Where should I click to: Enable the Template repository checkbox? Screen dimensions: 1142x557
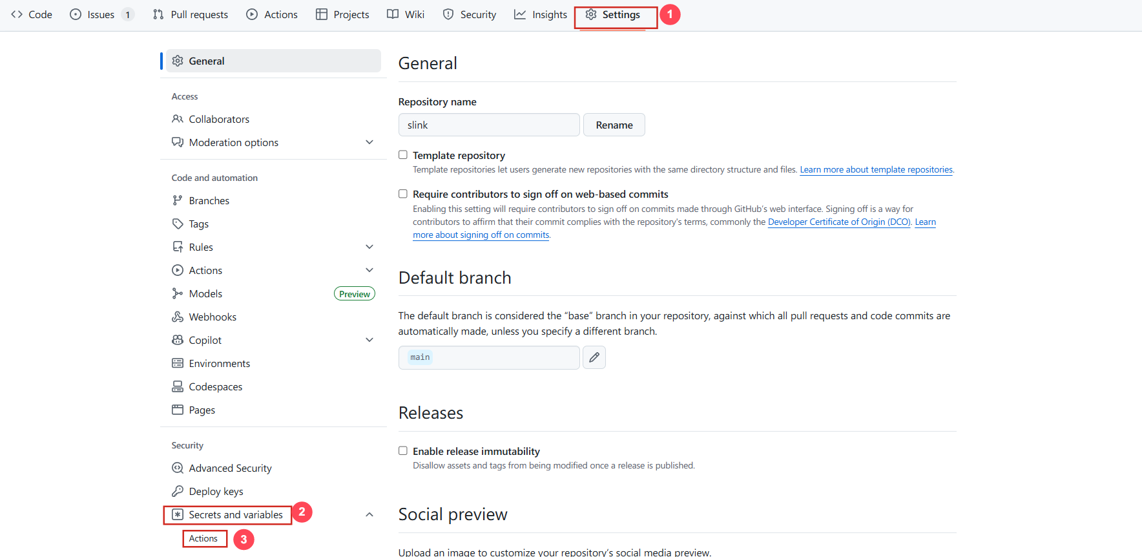[x=403, y=155]
